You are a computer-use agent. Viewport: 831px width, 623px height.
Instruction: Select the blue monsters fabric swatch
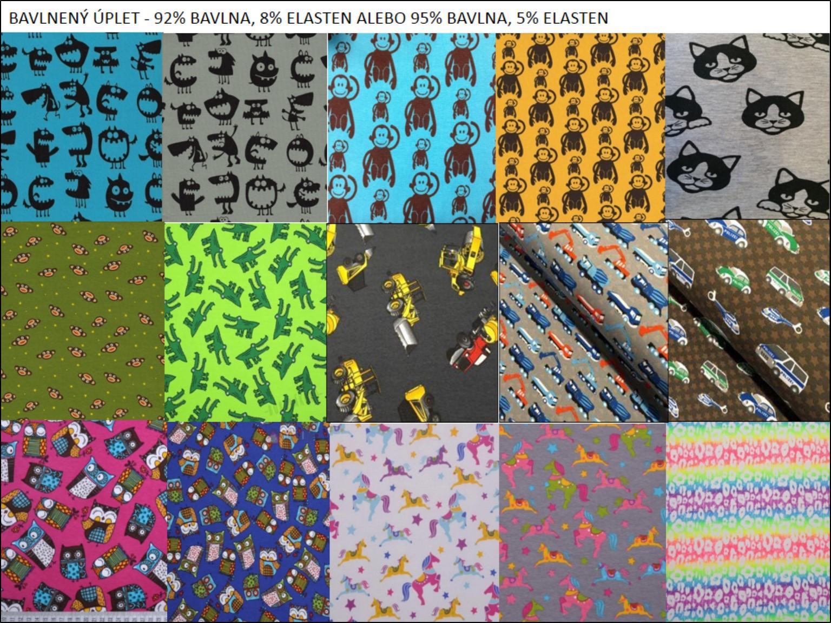pyautogui.click(x=81, y=127)
